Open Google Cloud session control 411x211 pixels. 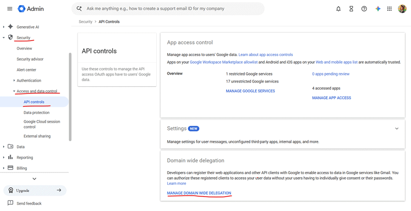click(x=42, y=124)
